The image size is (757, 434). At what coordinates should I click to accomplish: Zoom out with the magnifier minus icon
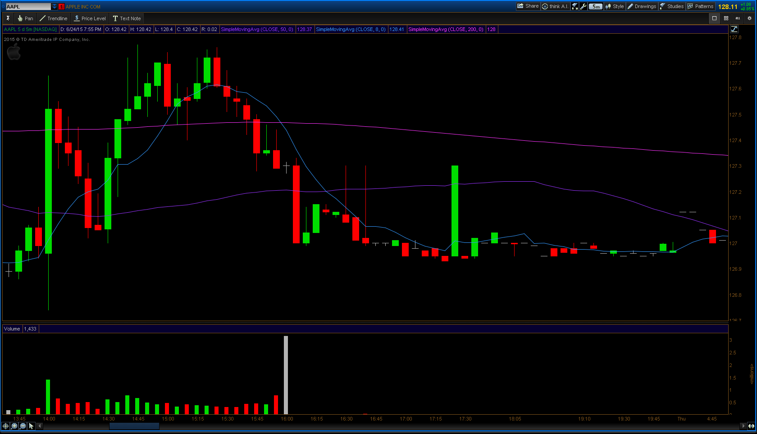[23, 426]
